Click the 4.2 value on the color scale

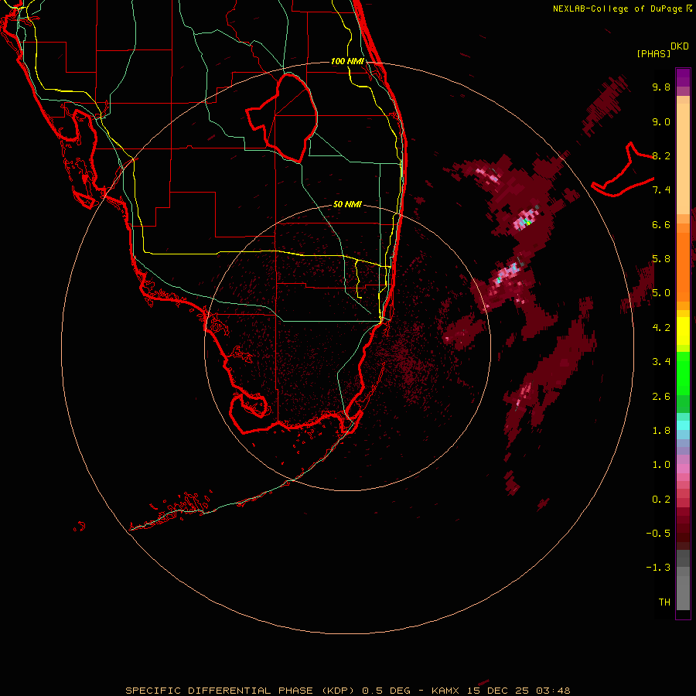click(x=661, y=328)
